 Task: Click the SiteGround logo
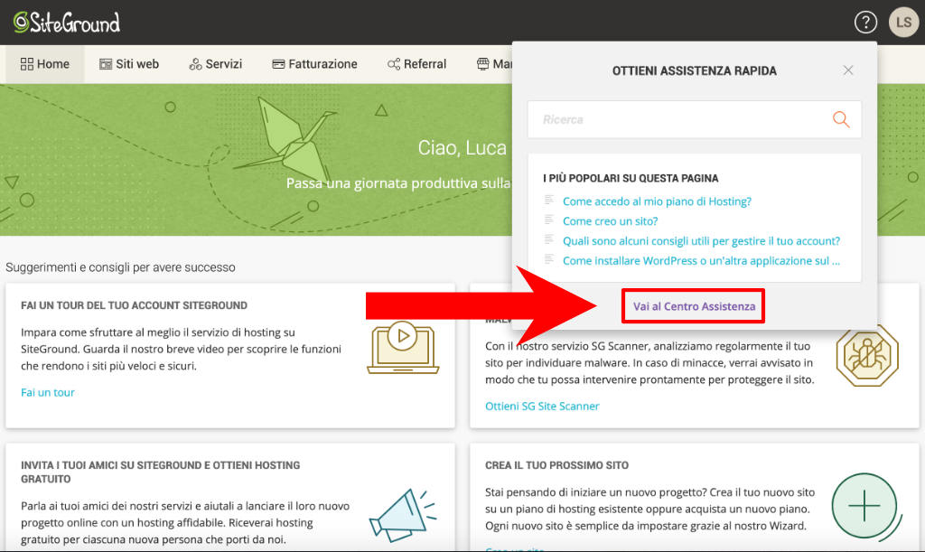tap(67, 23)
